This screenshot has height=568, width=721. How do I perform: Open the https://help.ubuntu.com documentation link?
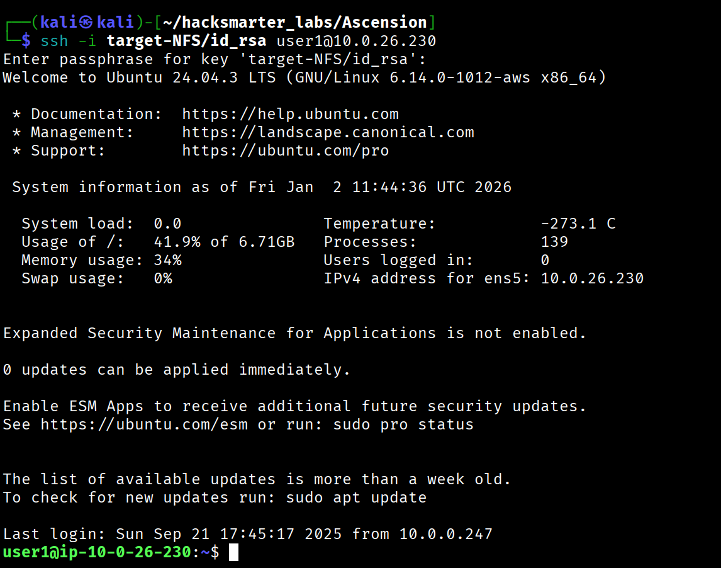point(290,114)
